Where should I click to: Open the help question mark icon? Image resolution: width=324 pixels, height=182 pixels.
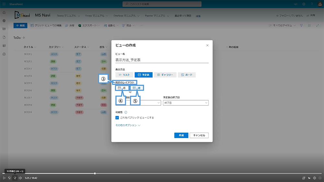click(312, 4)
